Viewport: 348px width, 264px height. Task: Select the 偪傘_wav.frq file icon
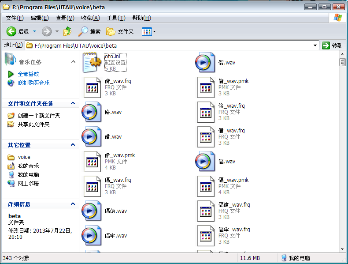coord(206,236)
